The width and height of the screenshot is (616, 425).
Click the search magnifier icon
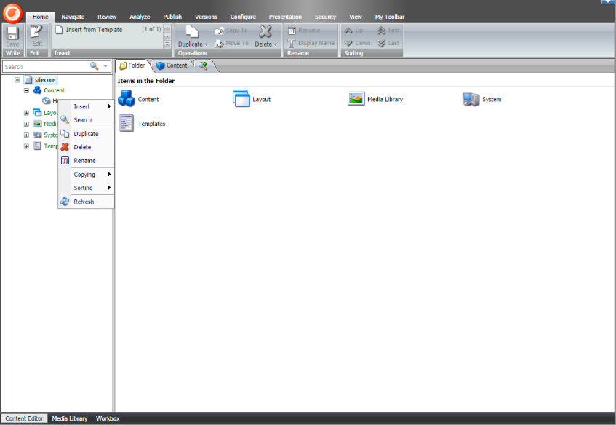point(94,66)
